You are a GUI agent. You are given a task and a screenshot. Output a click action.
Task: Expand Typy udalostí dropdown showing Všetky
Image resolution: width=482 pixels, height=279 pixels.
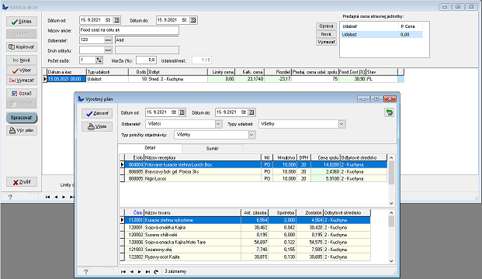tap(342, 124)
